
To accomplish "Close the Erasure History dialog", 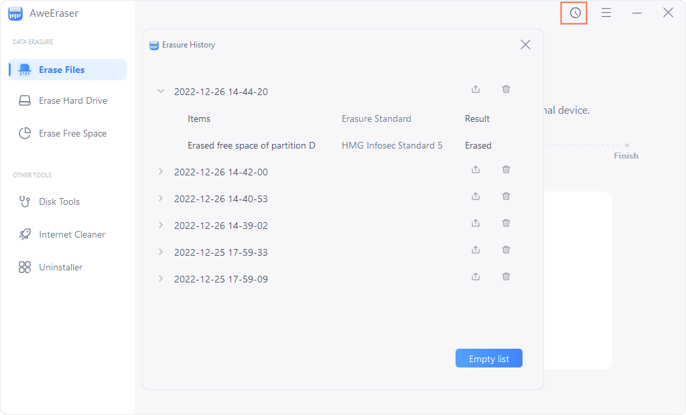I will [525, 44].
